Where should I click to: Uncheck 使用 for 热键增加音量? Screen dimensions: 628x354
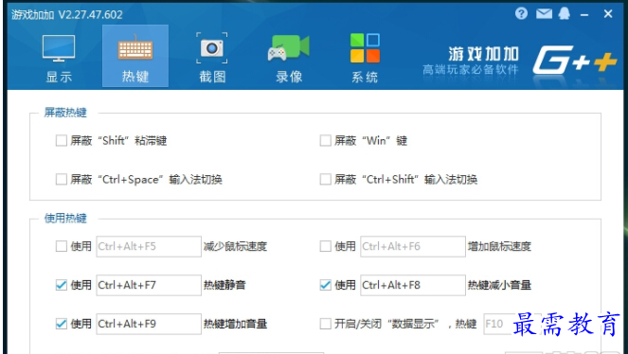coord(62,324)
